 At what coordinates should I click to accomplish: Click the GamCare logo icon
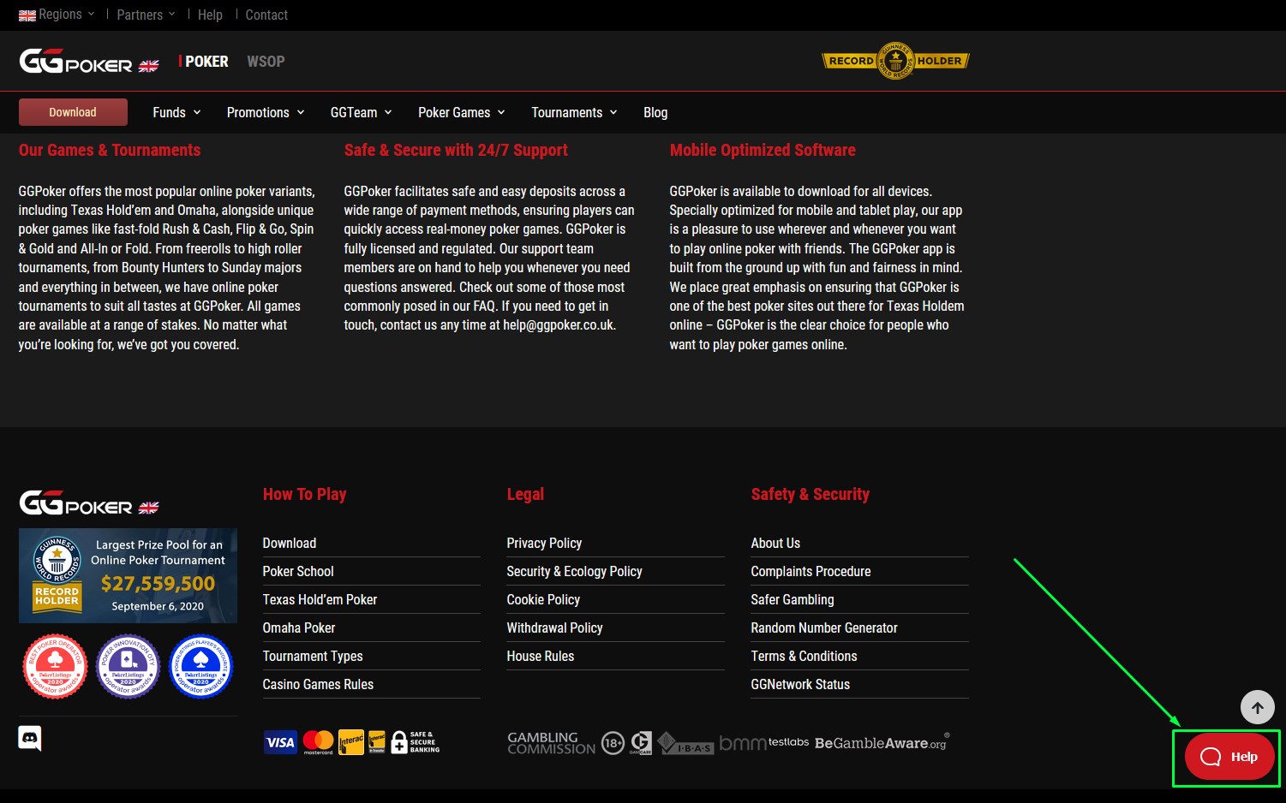(x=641, y=743)
